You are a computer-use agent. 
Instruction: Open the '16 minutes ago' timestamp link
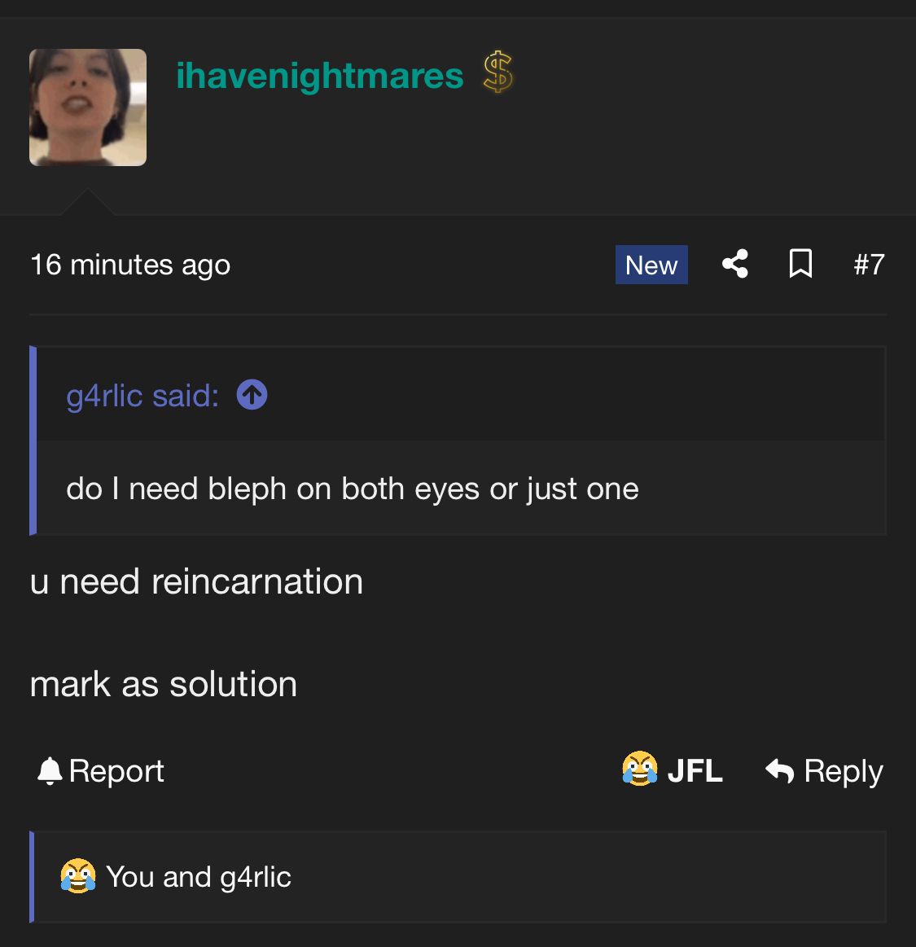(x=130, y=265)
